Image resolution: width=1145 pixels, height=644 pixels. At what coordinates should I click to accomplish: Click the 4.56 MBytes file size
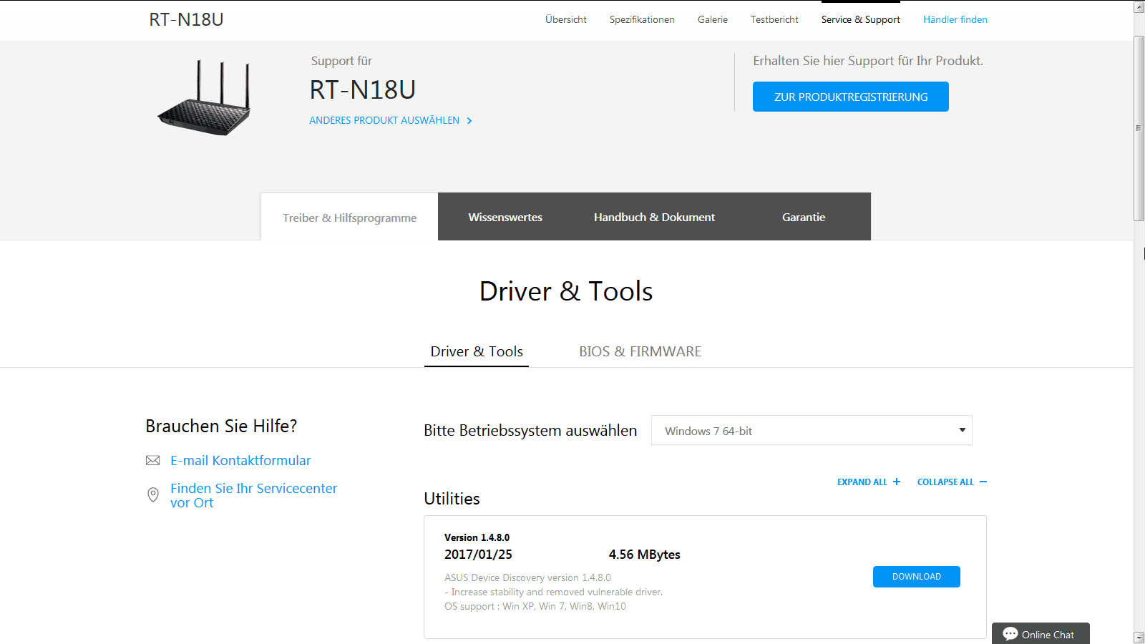click(645, 555)
